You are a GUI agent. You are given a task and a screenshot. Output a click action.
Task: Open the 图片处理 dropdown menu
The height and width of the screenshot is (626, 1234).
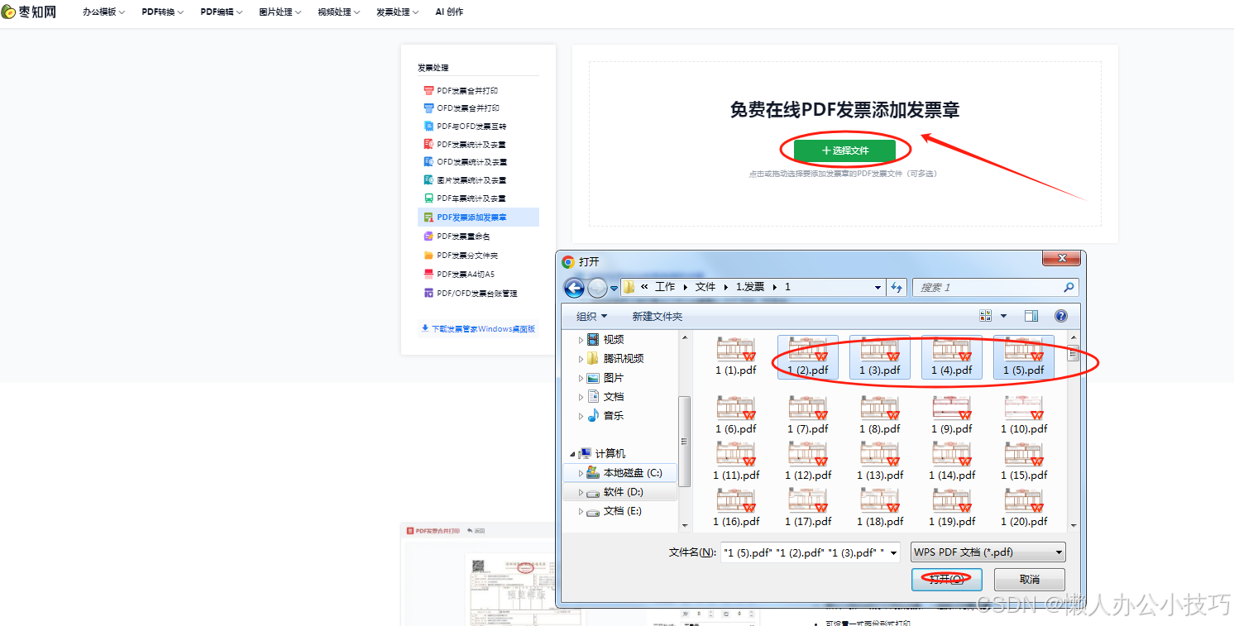coord(280,12)
